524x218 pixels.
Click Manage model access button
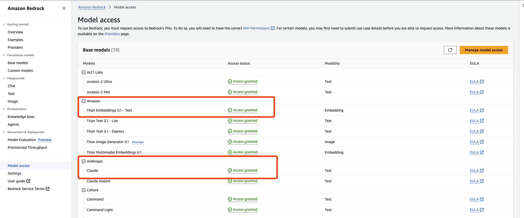(484, 50)
